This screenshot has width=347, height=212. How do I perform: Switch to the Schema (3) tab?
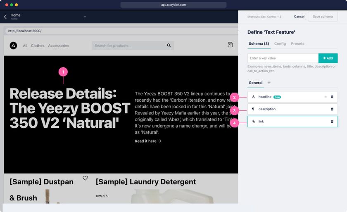click(259, 44)
